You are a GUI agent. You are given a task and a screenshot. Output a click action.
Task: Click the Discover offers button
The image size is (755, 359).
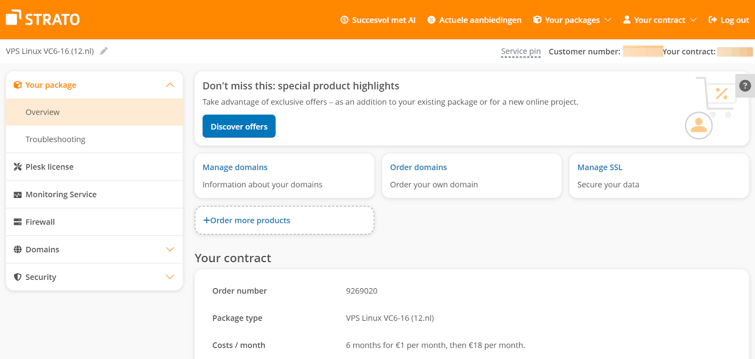pos(239,127)
